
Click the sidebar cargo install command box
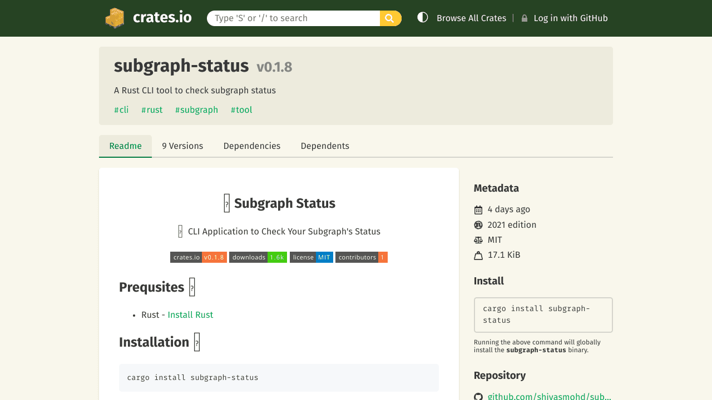(x=543, y=315)
